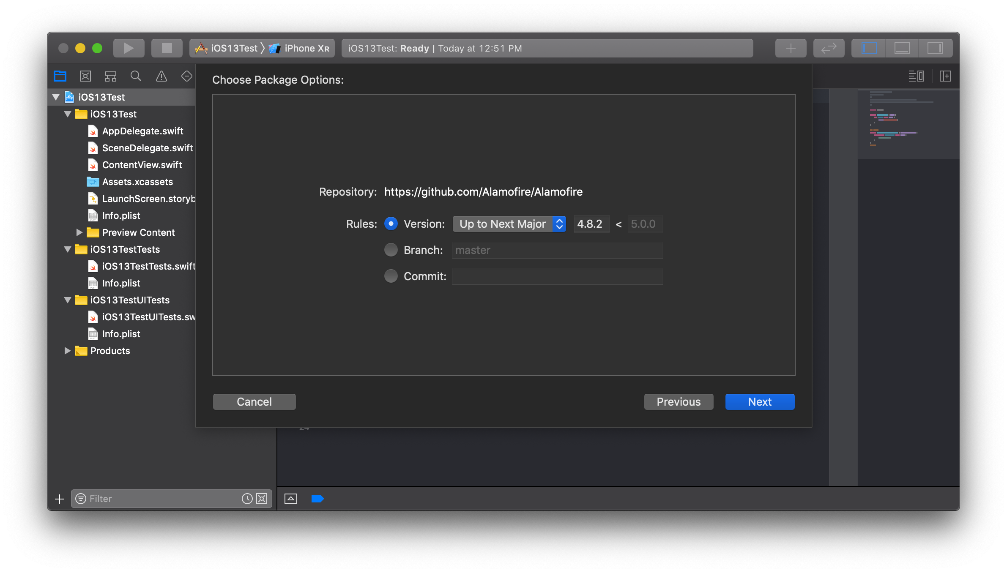Open code review with the arrows button
The width and height of the screenshot is (1007, 573).
click(x=829, y=48)
